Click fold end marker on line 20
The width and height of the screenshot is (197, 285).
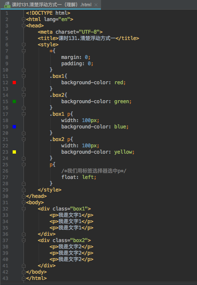(x=24, y=133)
